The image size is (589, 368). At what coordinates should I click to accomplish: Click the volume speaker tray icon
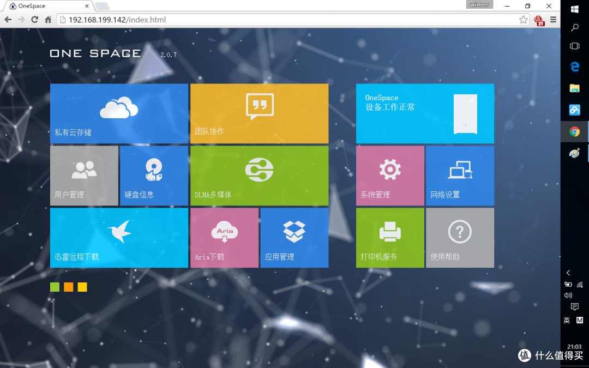pyautogui.click(x=568, y=295)
